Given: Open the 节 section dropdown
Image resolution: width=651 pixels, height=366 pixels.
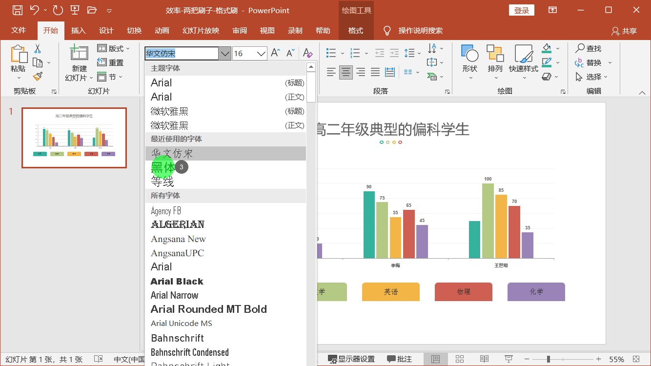Looking at the screenshot, I should (110, 77).
